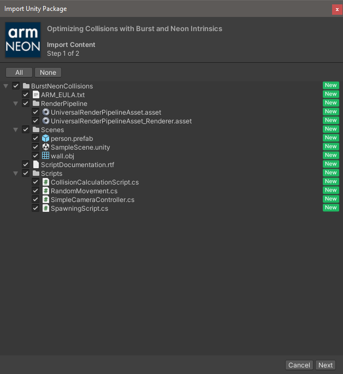Uncheck the SpawningScript.cs checkbox
The image size is (343, 374).
coord(36,208)
